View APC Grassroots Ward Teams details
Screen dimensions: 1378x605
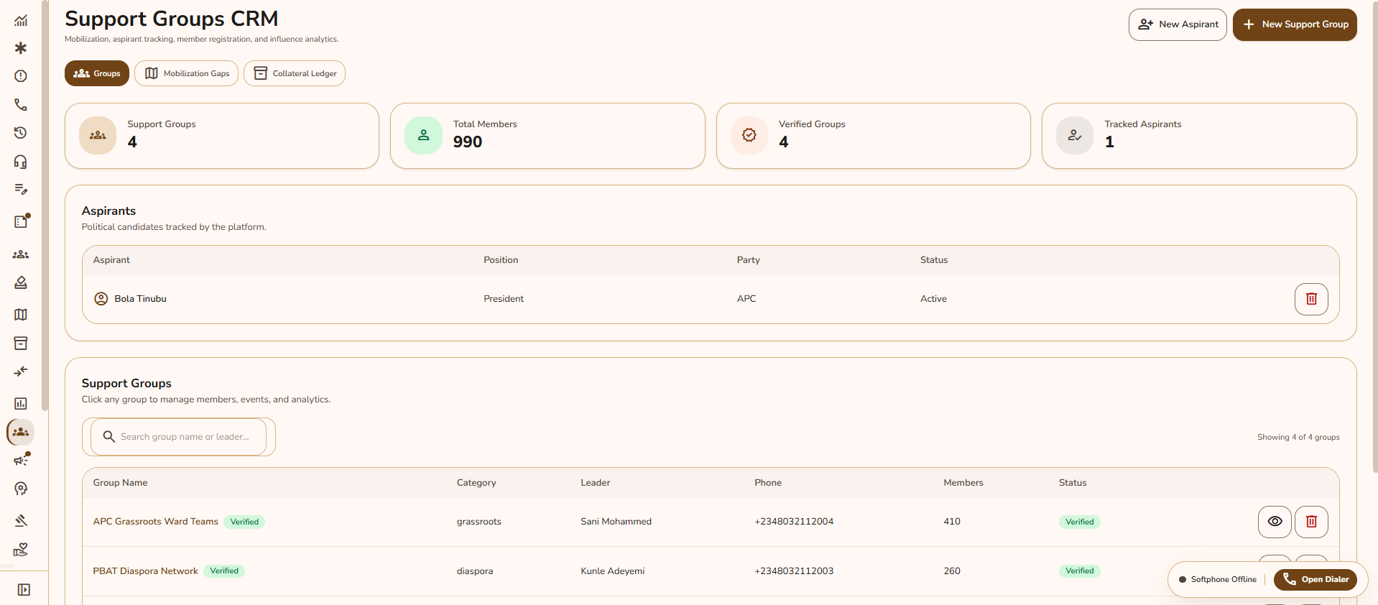[1275, 522]
